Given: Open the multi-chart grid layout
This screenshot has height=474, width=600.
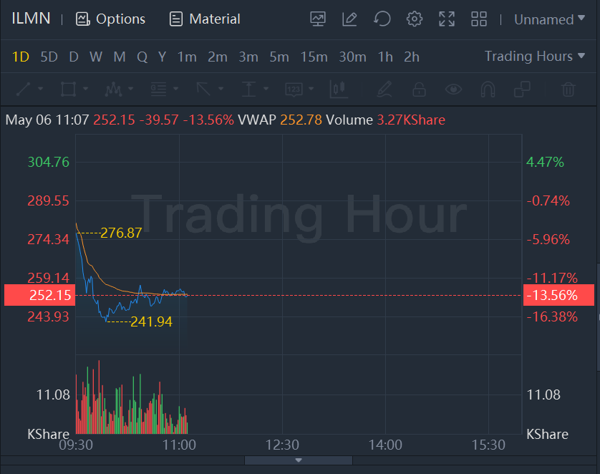Looking at the screenshot, I should point(479,19).
